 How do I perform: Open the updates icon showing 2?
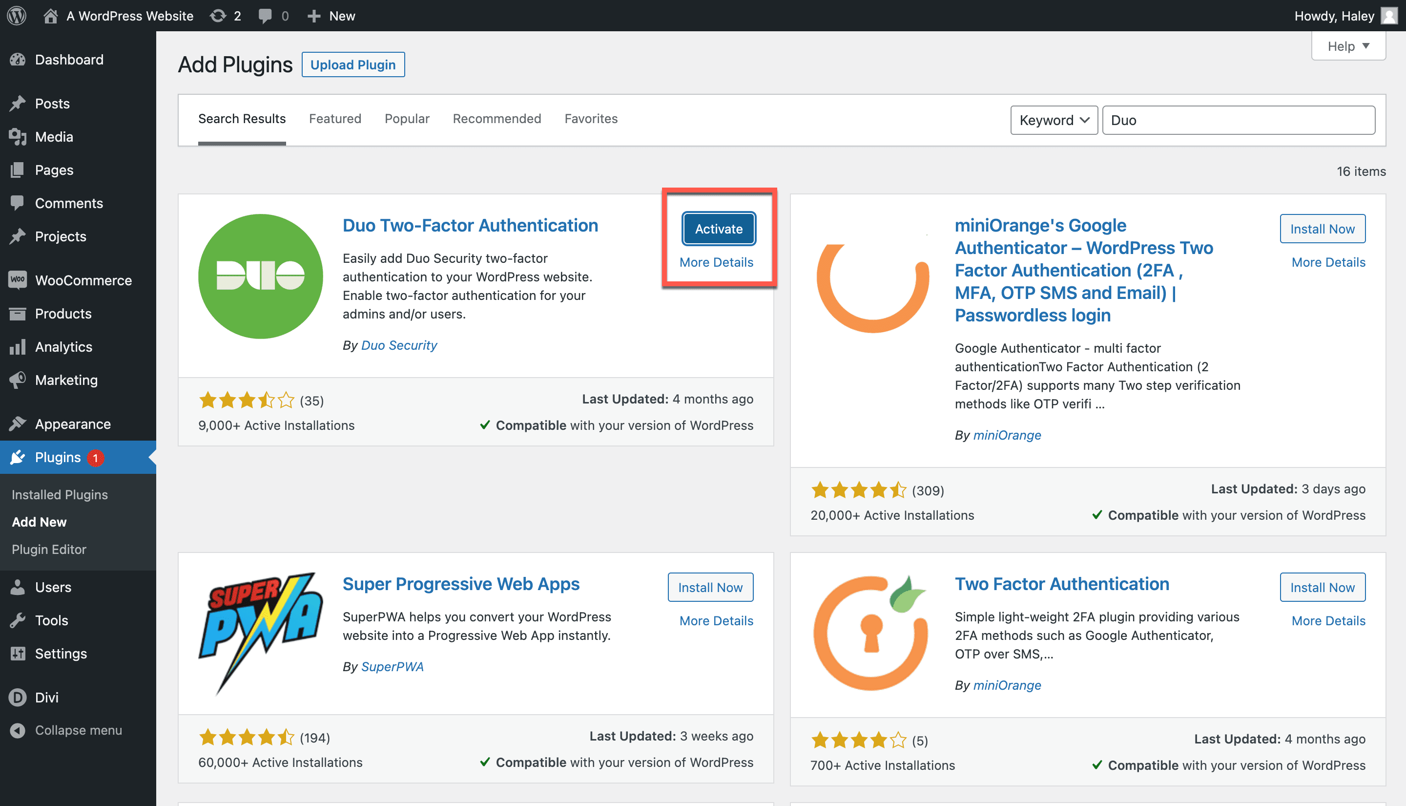(219, 16)
